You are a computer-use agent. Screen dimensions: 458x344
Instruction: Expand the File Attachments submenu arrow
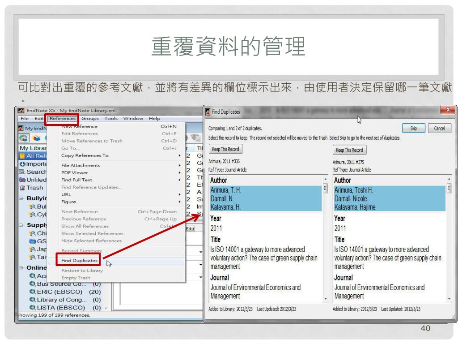[x=180, y=165]
